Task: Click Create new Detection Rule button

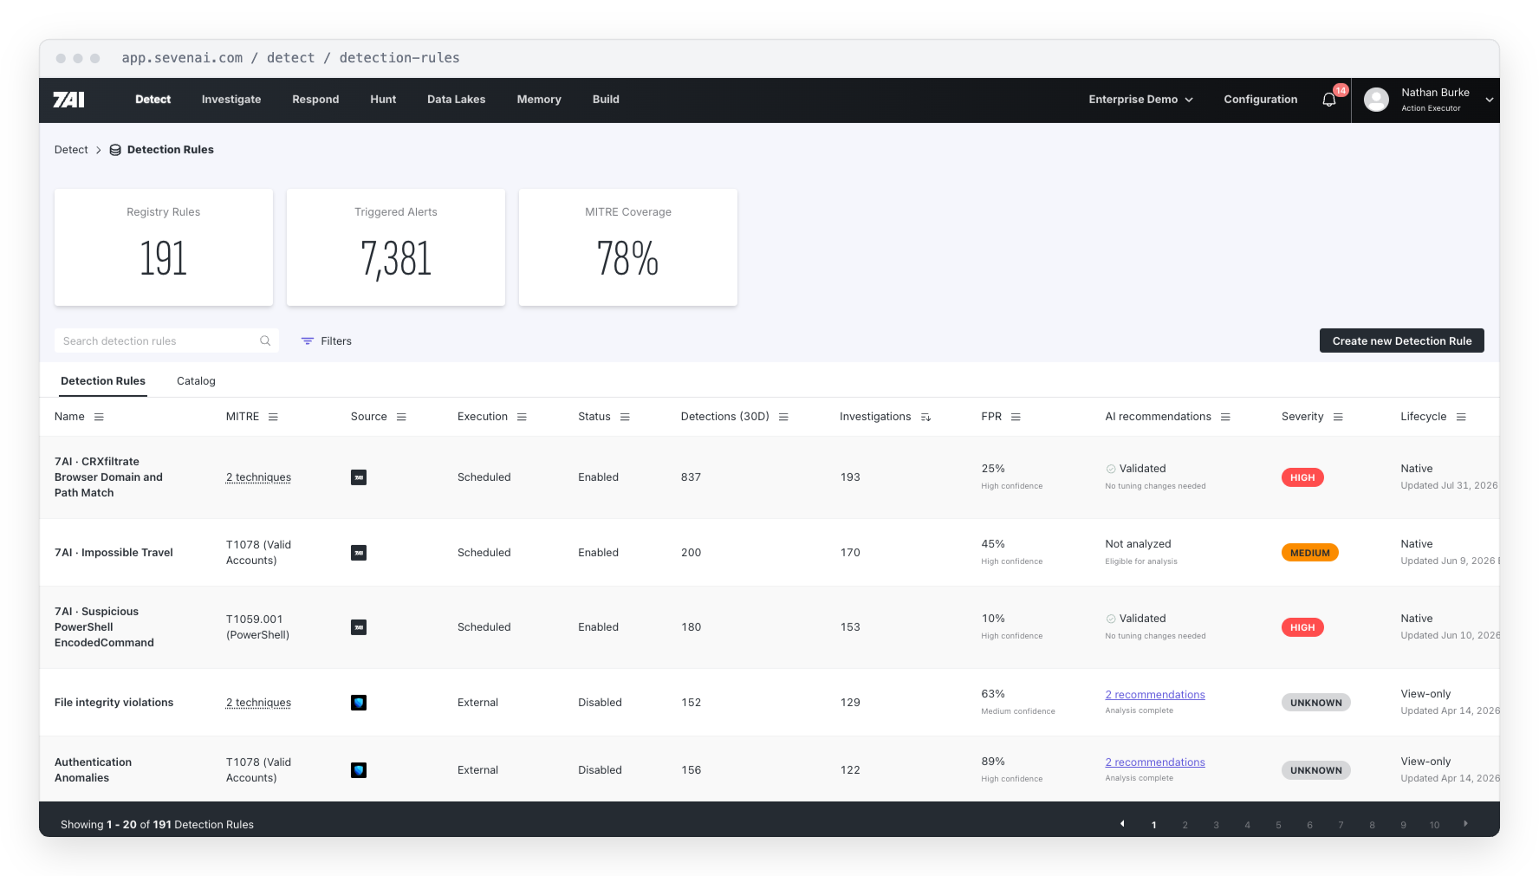Action: coord(1402,341)
